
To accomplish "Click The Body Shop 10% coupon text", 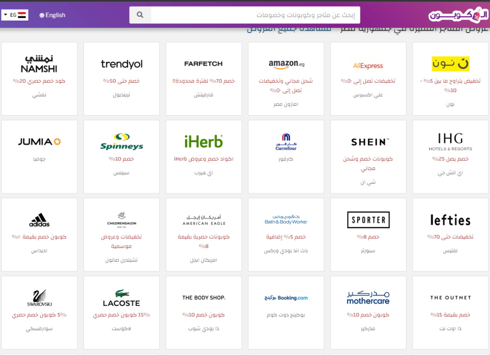I will [203, 315].
